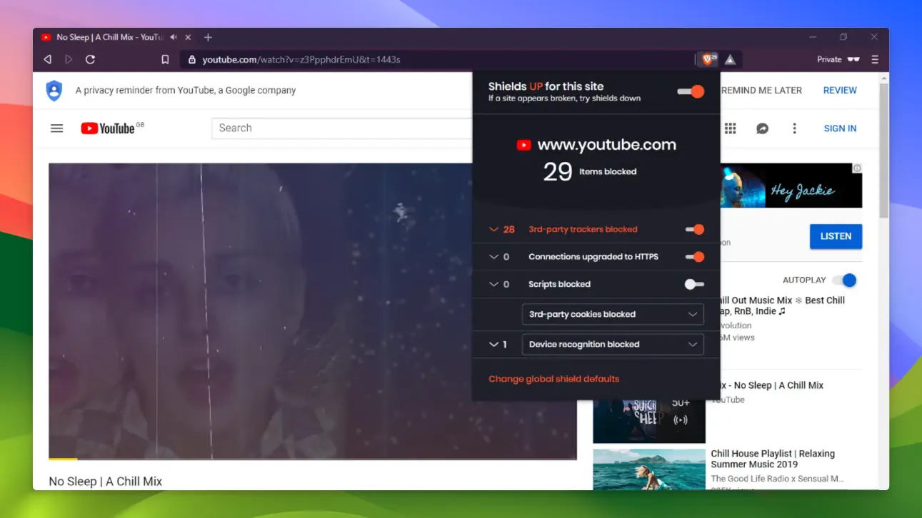The image size is (922, 518).
Task: Open YouTube's guide with the hamburger icon
Action: (56, 128)
